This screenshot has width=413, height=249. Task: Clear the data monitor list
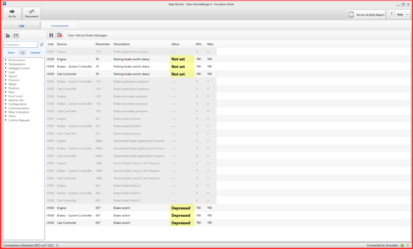pyautogui.click(x=60, y=35)
